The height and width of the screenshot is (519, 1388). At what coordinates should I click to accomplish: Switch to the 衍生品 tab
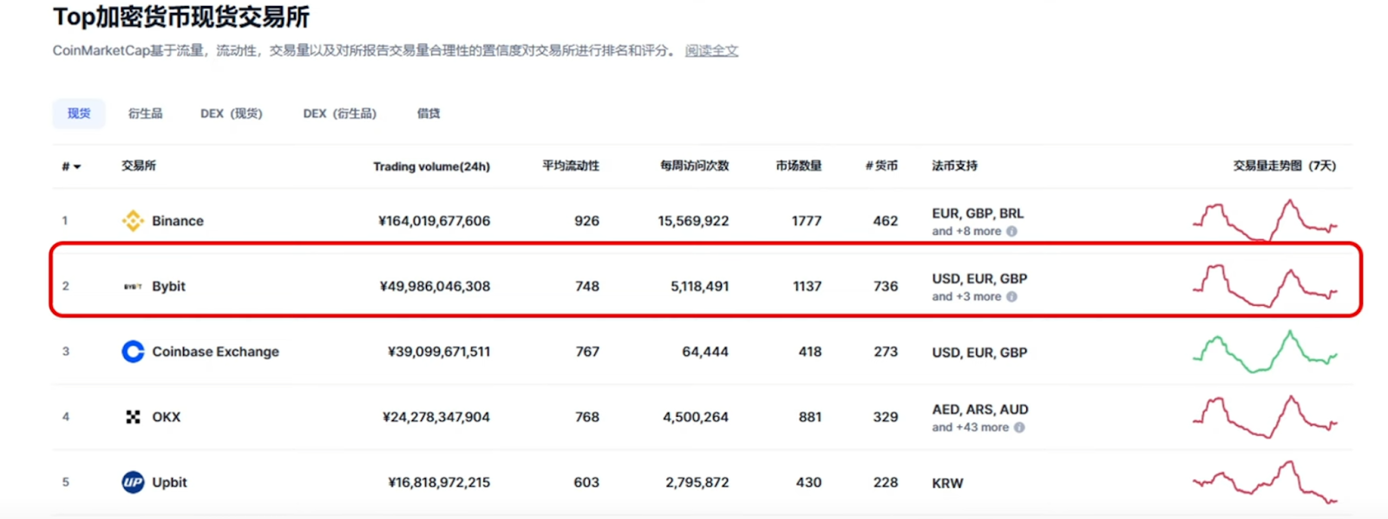tap(145, 114)
